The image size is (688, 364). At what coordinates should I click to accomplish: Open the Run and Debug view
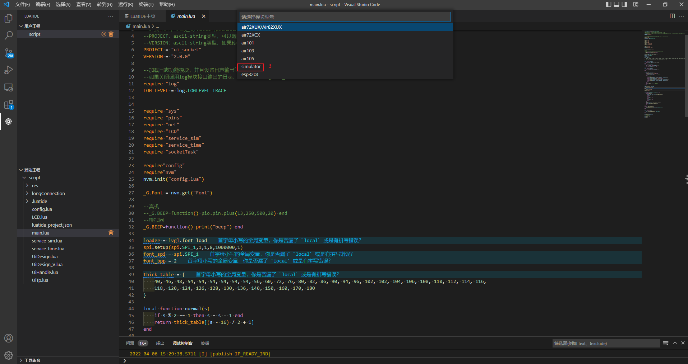coord(9,70)
